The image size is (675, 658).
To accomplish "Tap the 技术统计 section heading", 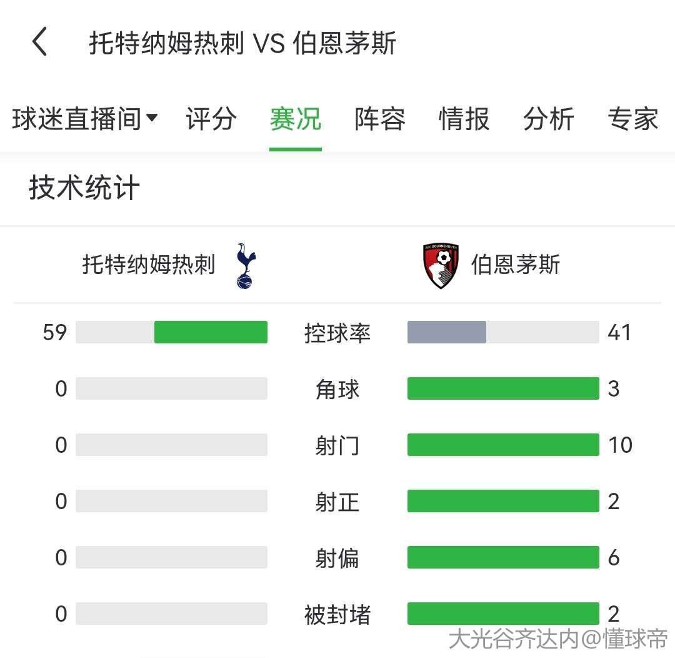I will (x=84, y=188).
